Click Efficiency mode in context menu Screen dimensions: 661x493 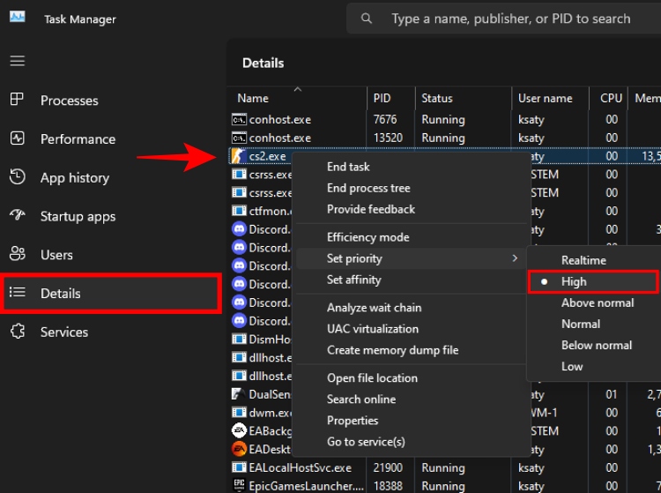pos(368,237)
